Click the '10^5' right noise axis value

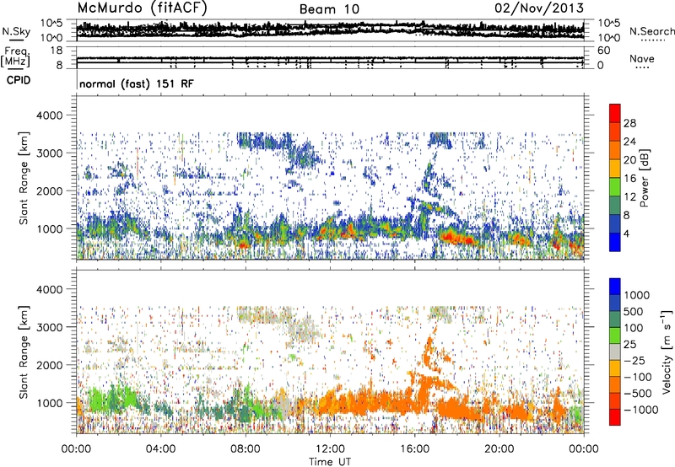pos(608,23)
